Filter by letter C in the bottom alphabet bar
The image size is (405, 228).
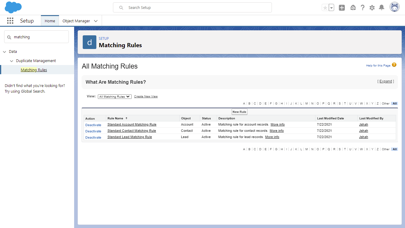click(x=255, y=149)
